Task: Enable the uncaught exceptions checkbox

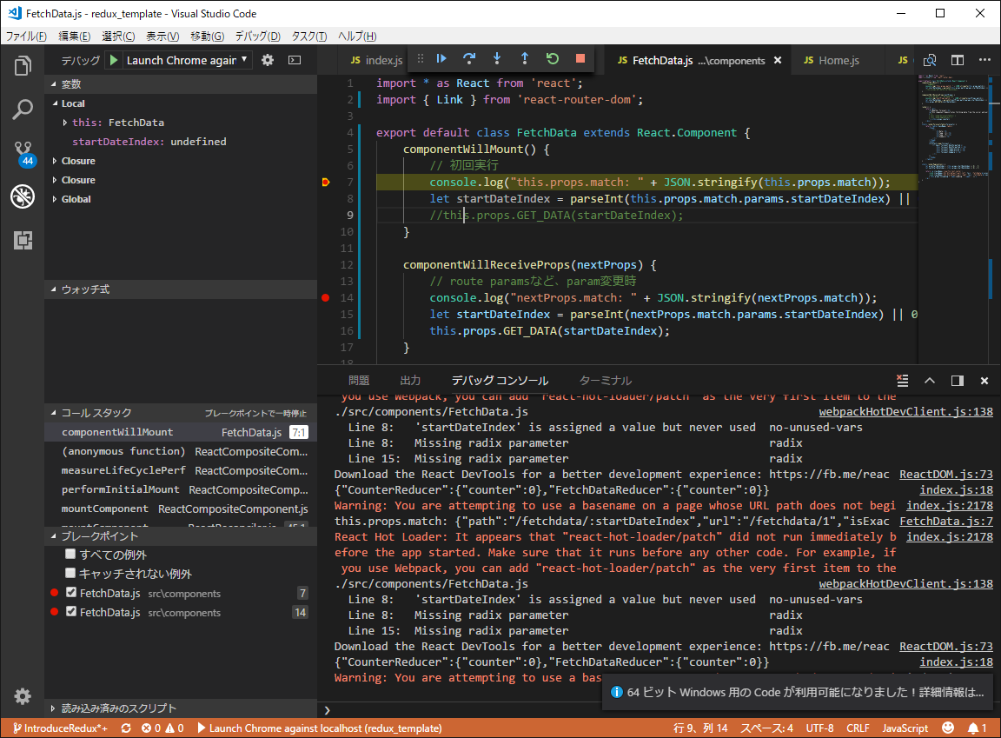Action: [x=71, y=574]
